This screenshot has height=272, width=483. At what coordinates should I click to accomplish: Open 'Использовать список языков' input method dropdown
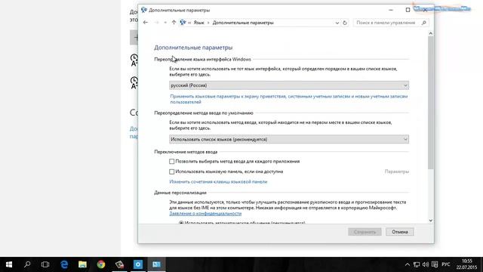pyautogui.click(x=289, y=139)
